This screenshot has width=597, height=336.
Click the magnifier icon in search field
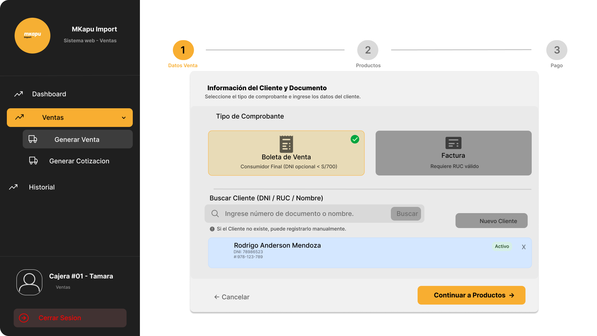tap(215, 213)
